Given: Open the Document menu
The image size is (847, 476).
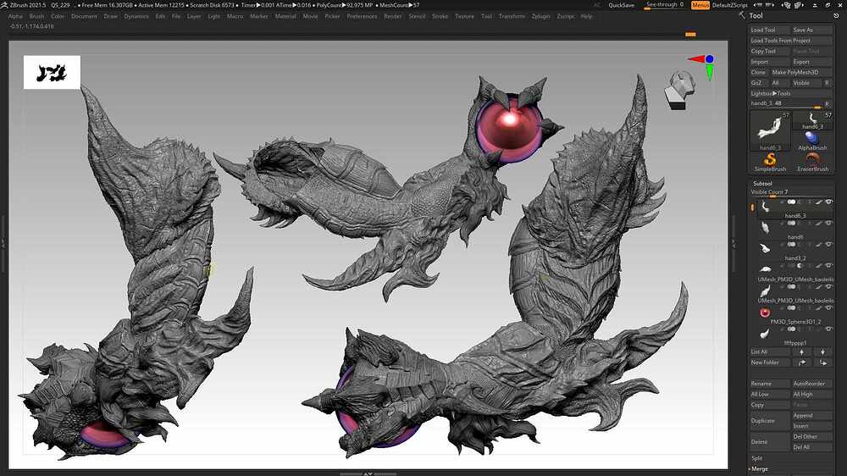Looking at the screenshot, I should pyautogui.click(x=84, y=16).
